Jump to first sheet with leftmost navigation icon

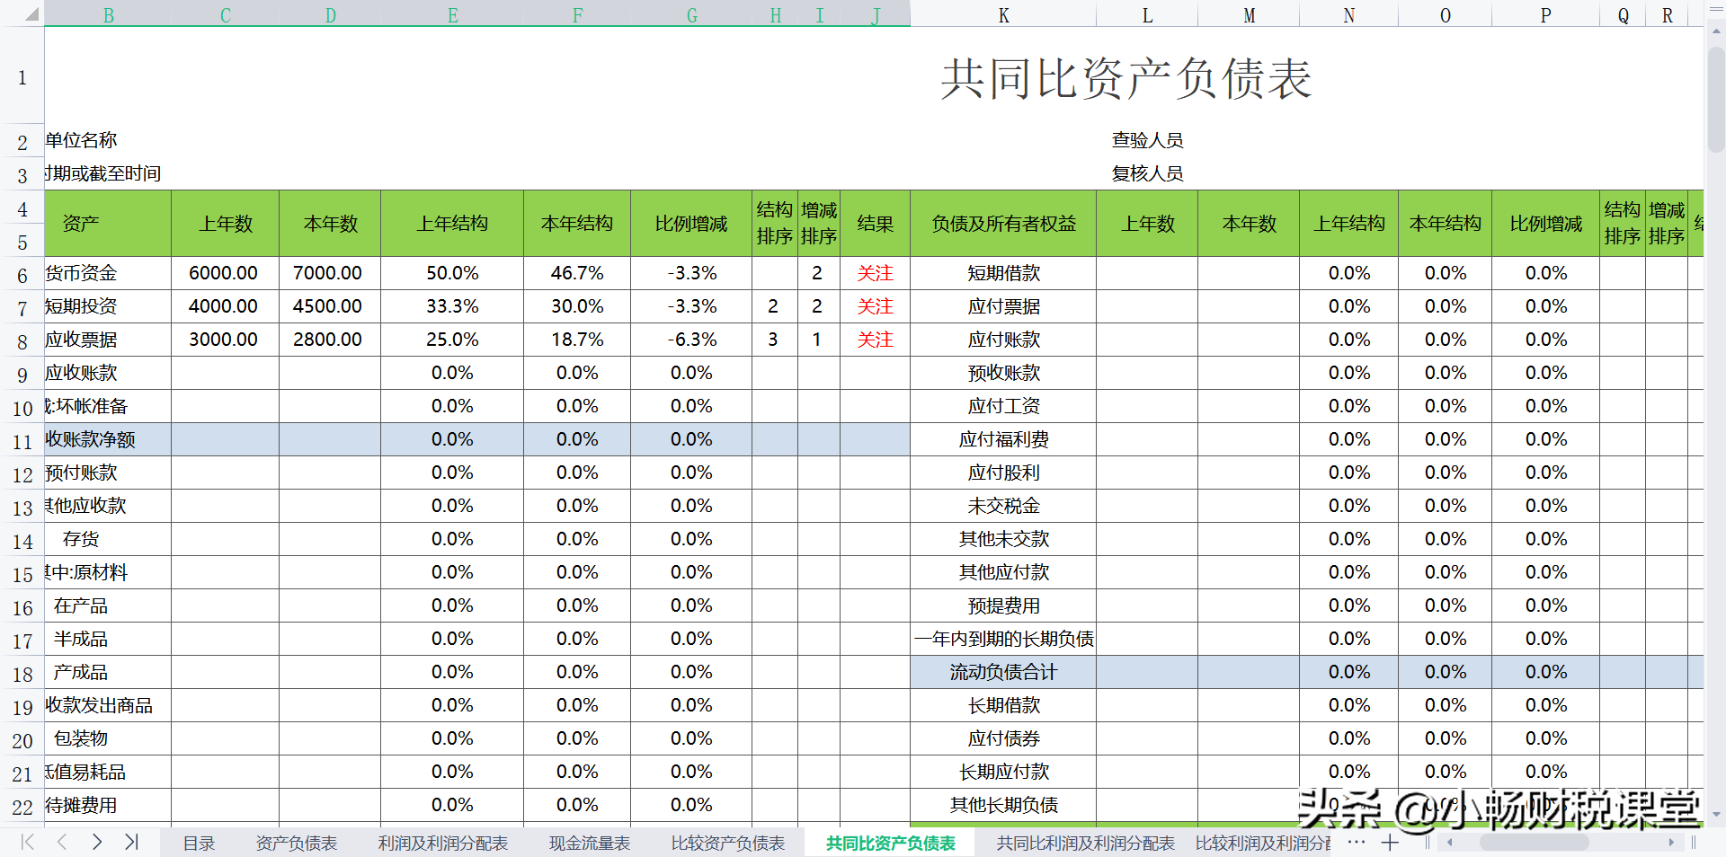tap(26, 843)
